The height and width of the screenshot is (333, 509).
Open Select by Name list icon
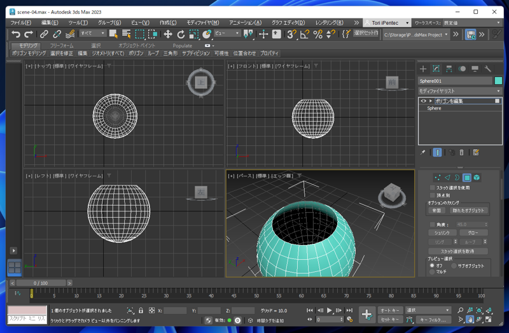pyautogui.click(x=126, y=34)
